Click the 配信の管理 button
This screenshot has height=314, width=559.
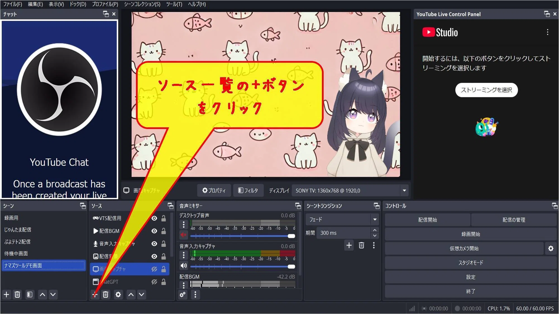[514, 220]
